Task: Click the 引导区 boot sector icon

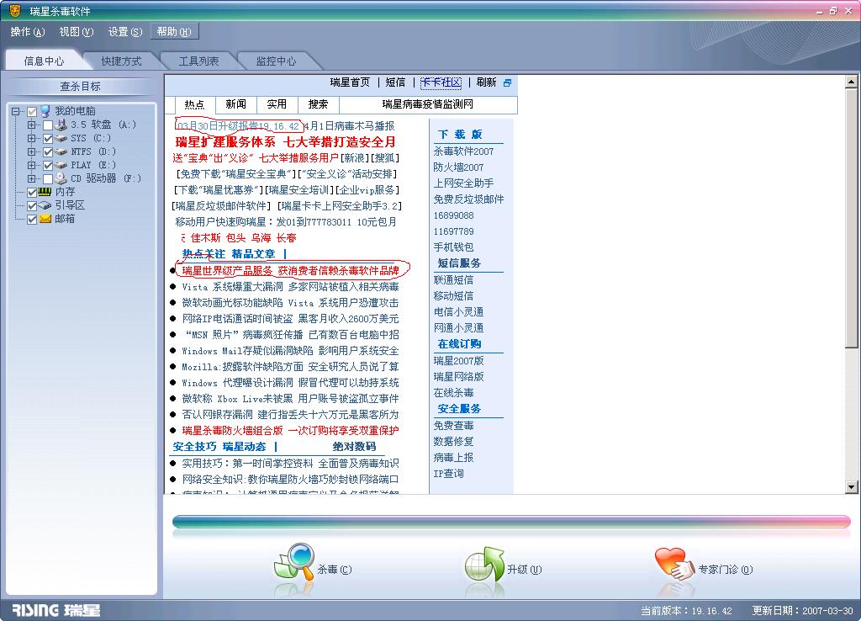Action: coord(45,205)
